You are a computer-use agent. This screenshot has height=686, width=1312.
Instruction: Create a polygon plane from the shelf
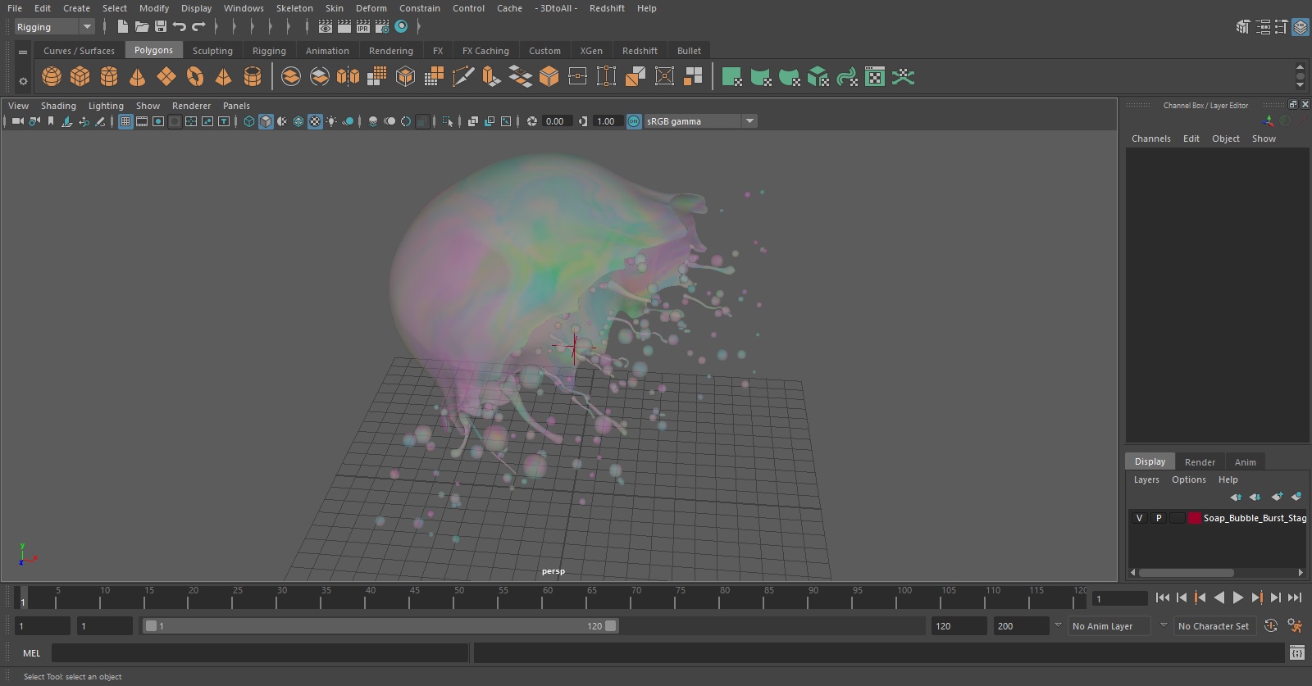click(x=166, y=77)
